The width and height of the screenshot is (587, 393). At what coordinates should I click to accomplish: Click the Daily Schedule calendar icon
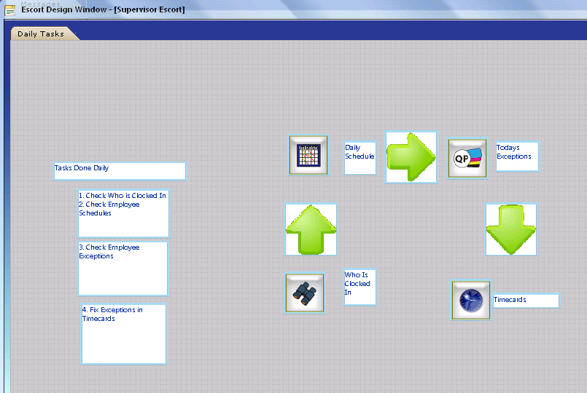(x=308, y=155)
